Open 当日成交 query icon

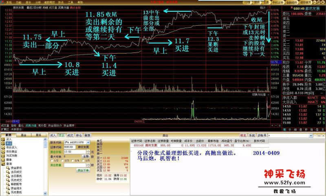click(x=7, y=172)
